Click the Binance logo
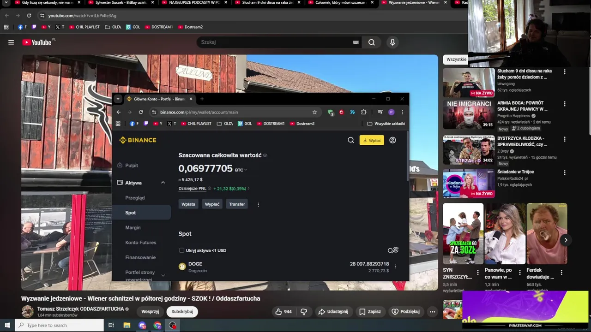 138,140
